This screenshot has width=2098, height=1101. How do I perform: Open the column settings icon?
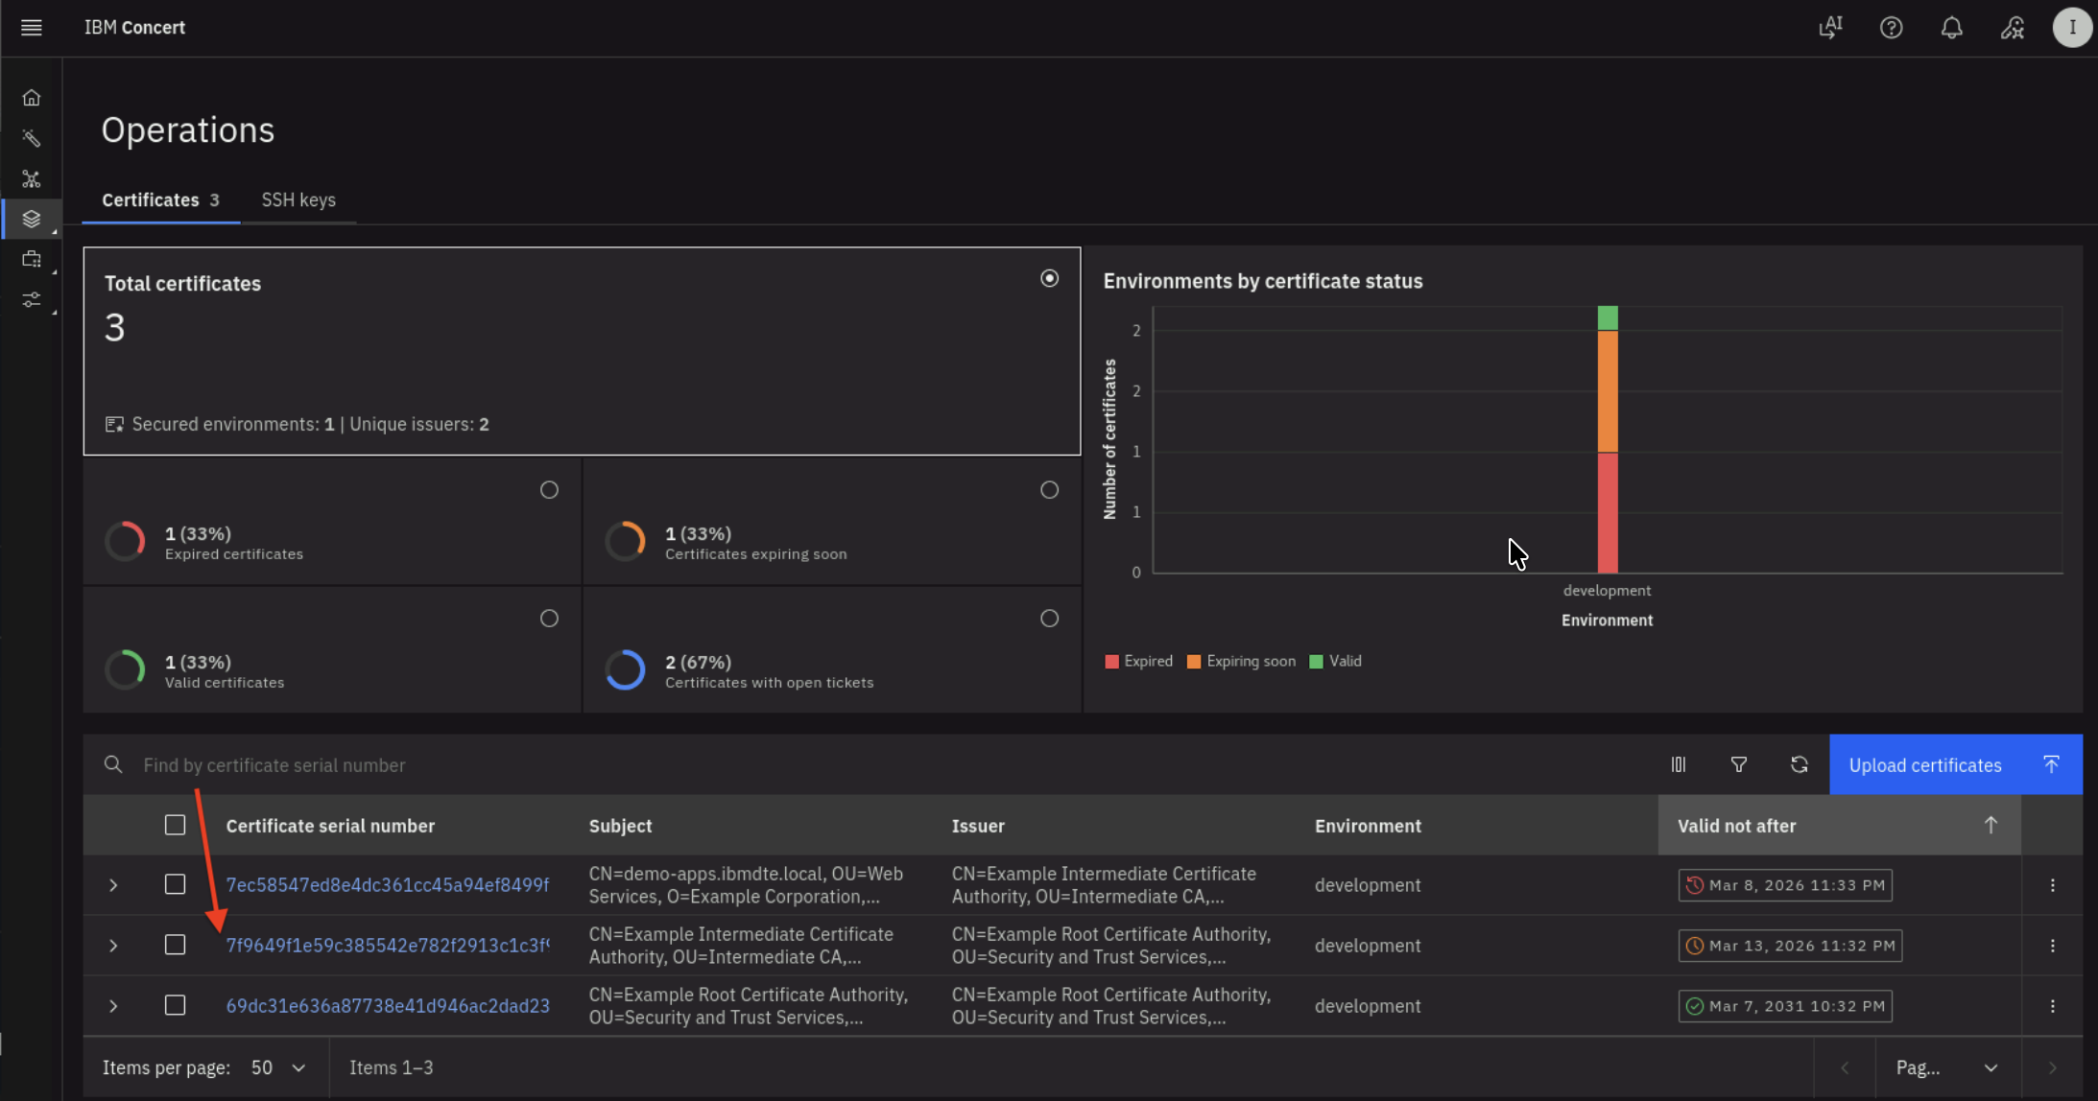[x=1678, y=764]
